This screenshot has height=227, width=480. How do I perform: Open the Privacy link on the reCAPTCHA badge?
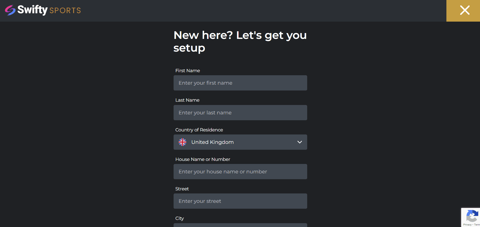click(467, 224)
